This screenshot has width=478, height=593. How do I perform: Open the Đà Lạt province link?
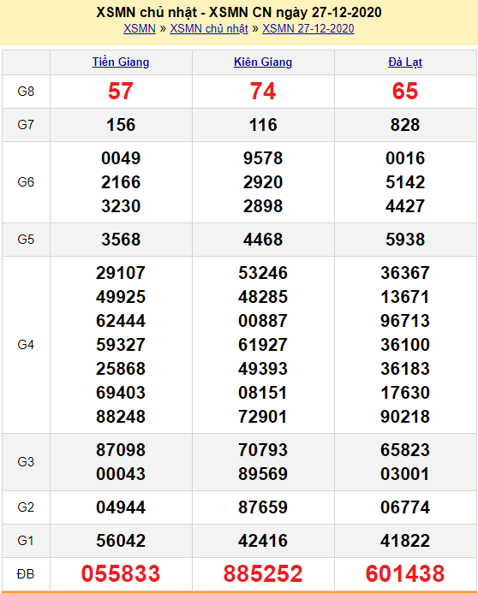coord(405,62)
